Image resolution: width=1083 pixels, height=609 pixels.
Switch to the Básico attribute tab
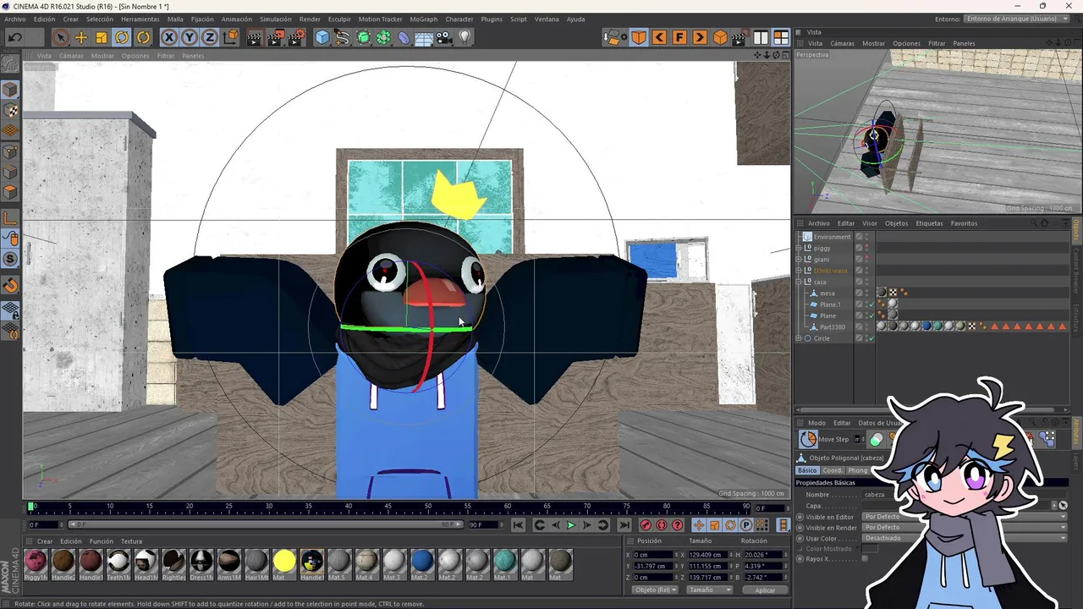(x=807, y=470)
